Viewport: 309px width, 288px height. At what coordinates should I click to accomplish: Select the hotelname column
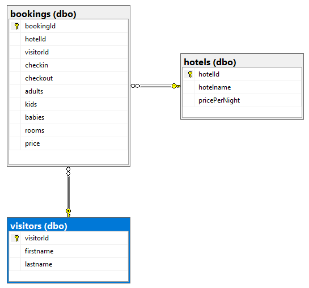tap(242, 87)
